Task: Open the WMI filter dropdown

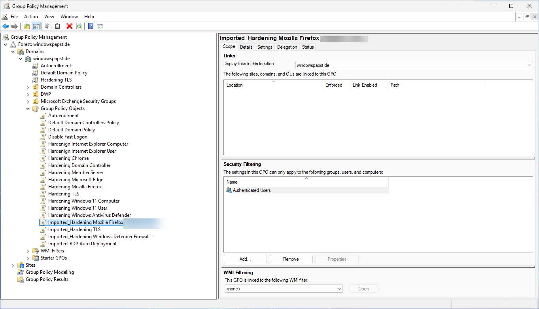Action: pos(339,289)
